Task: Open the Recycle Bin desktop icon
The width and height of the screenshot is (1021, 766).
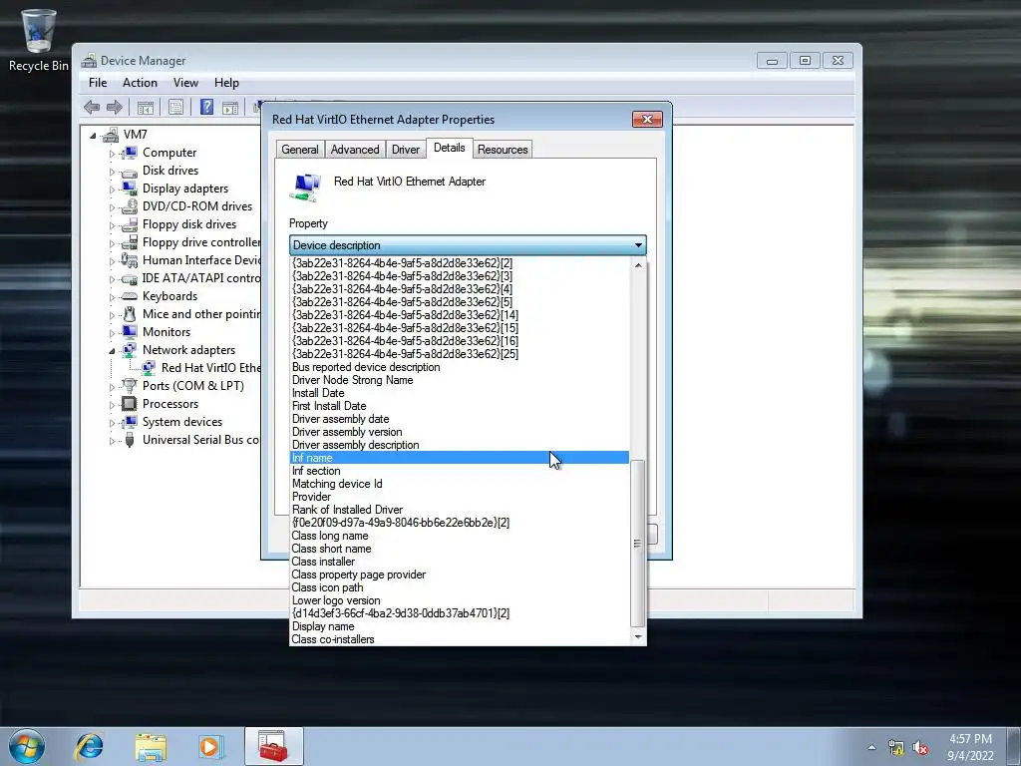Action: (38, 39)
